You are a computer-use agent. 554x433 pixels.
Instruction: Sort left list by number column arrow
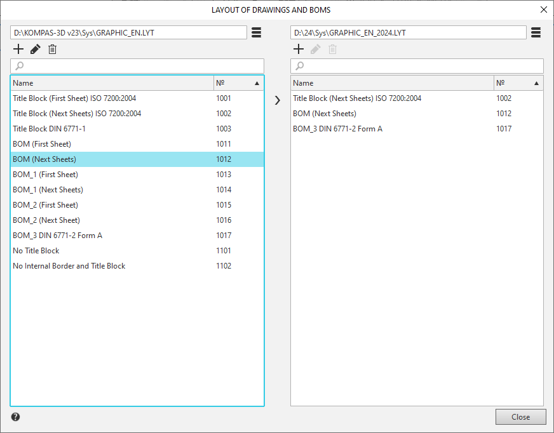[257, 83]
